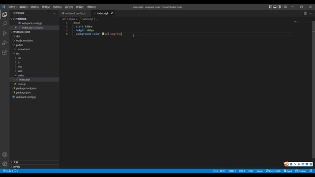
Task: Click the Spell status bar button
Action: pyautogui.click(x=287, y=171)
